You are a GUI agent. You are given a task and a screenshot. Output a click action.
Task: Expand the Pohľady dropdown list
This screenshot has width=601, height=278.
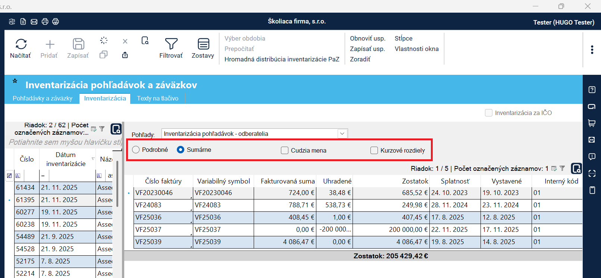(x=342, y=134)
